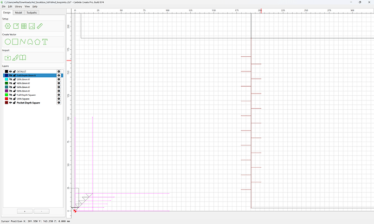The image size is (374, 224).
Task: Activate the Text creation tool
Action: pyautogui.click(x=45, y=42)
